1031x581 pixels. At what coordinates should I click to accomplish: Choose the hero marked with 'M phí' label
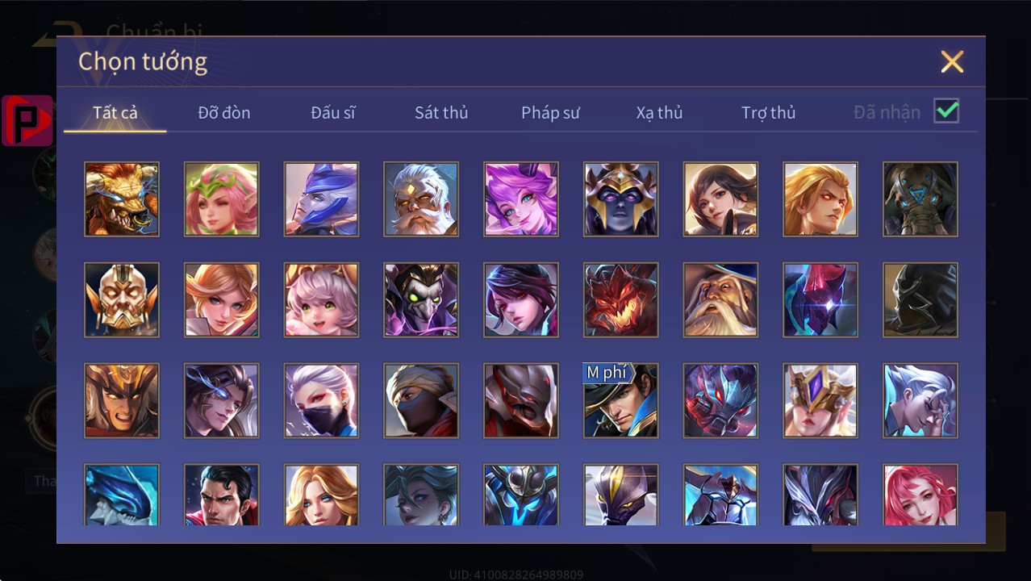point(621,401)
